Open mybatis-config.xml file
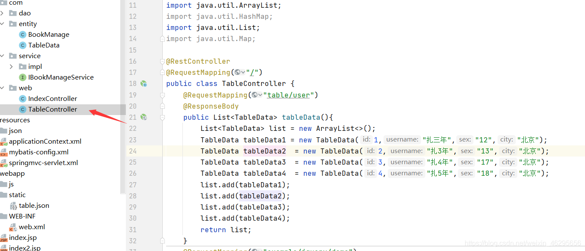Screen dimensions: 585x251 tap(39, 152)
